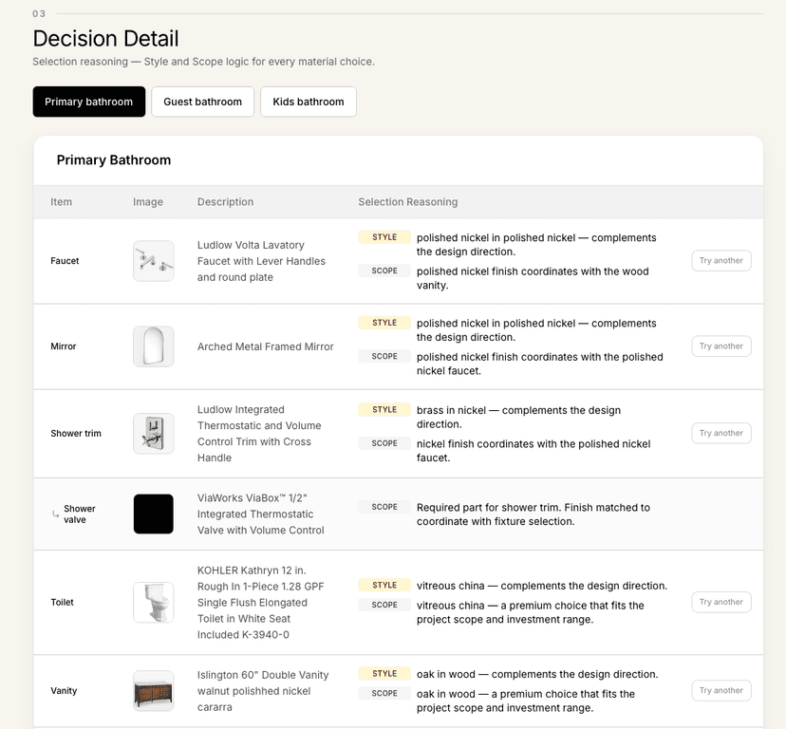Screen dimensions: 786x729
Task: Click the STYLE badge in the Toilet row
Action: tap(384, 586)
